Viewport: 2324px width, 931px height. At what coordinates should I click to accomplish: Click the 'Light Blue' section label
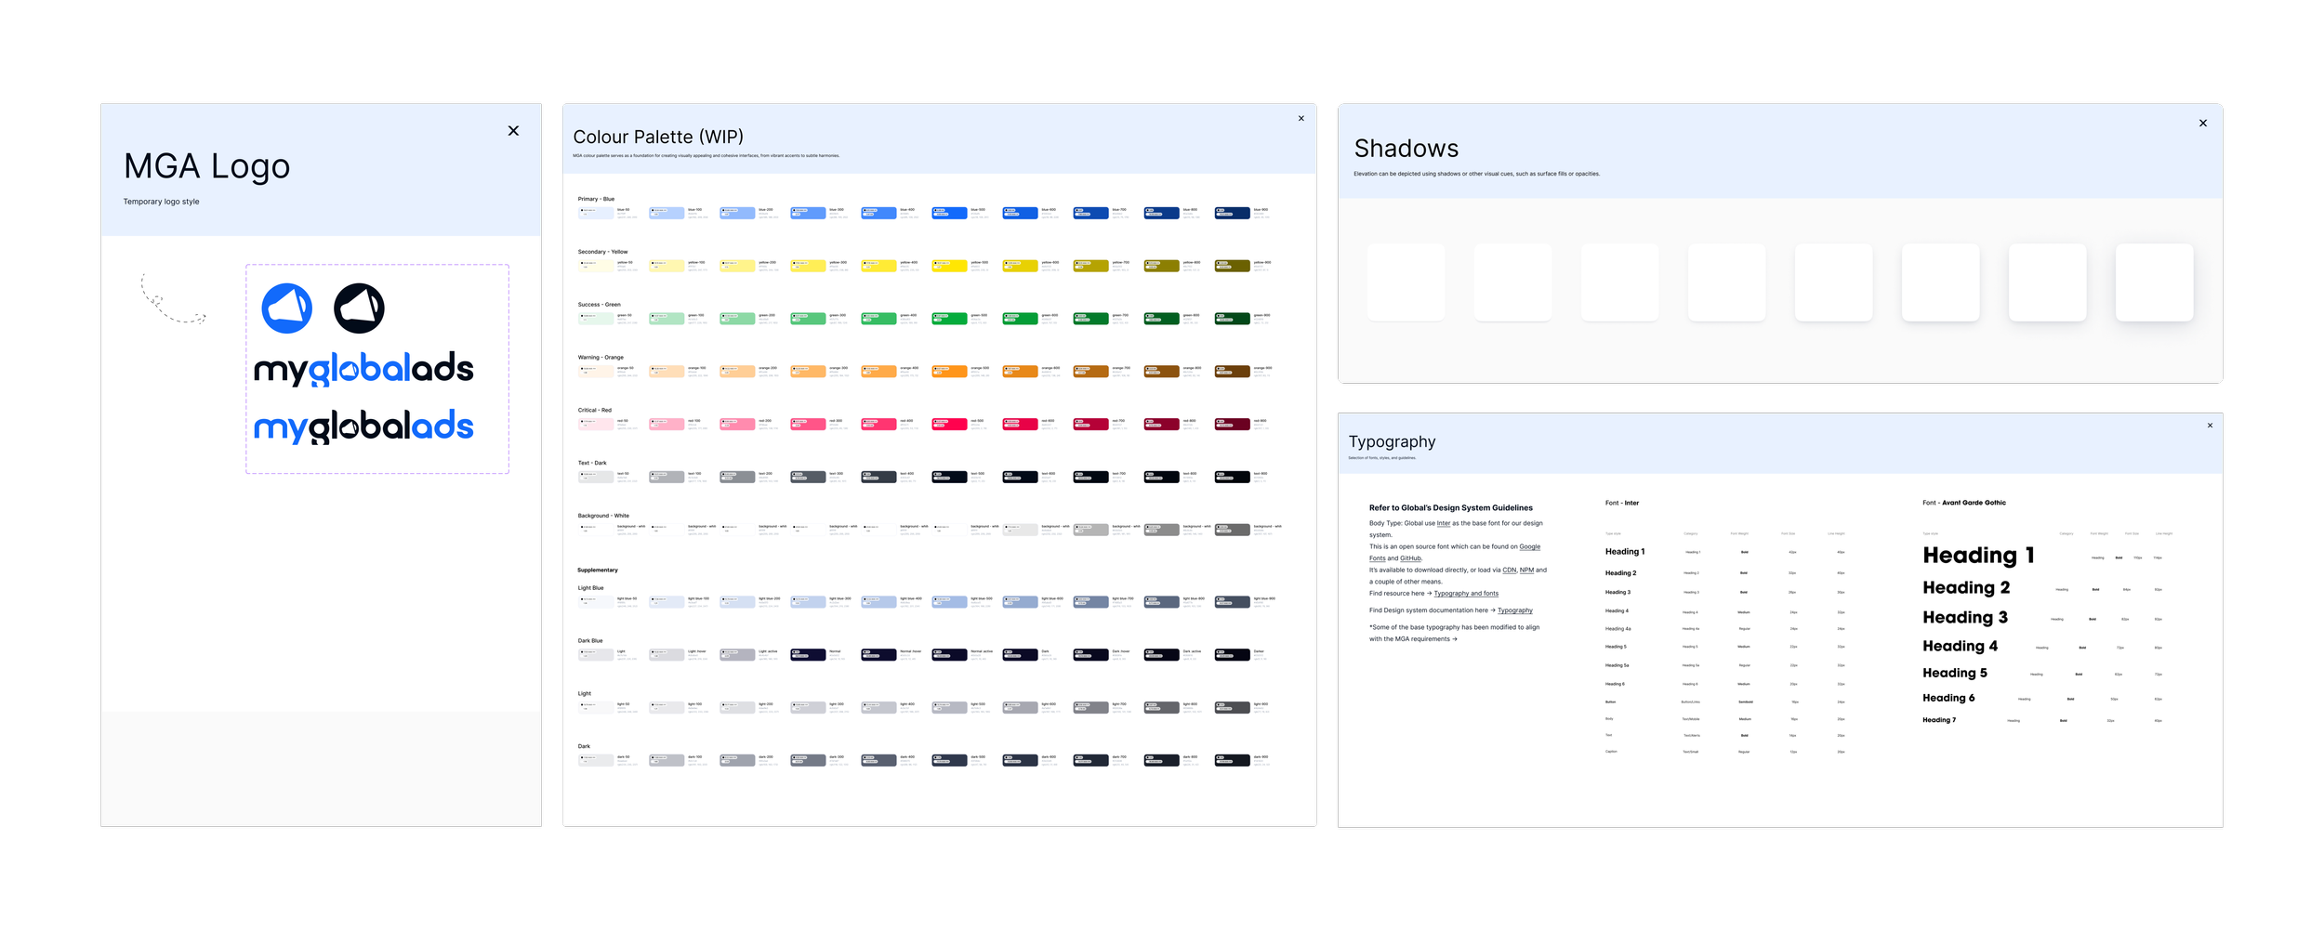[590, 588]
